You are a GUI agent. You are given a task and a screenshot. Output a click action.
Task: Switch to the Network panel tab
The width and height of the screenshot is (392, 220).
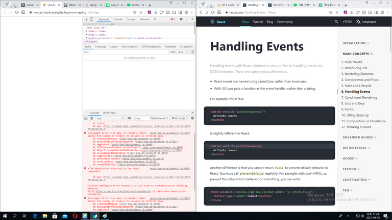pyautogui.click(x=145, y=19)
